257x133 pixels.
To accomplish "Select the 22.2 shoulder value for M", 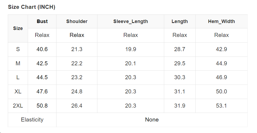I will coord(77,63).
